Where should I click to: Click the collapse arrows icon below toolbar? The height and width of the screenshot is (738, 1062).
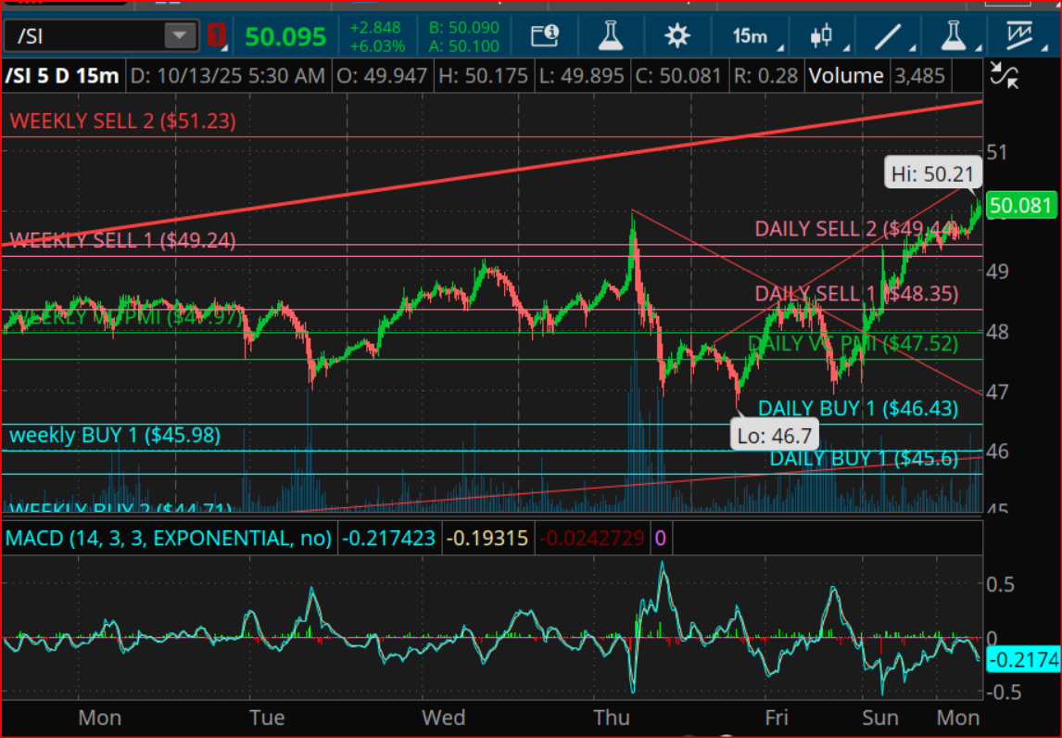[x=1003, y=76]
